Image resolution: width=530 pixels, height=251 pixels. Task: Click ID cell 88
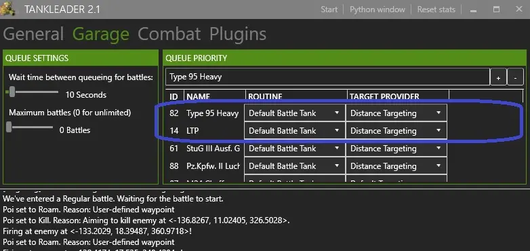[x=174, y=166]
